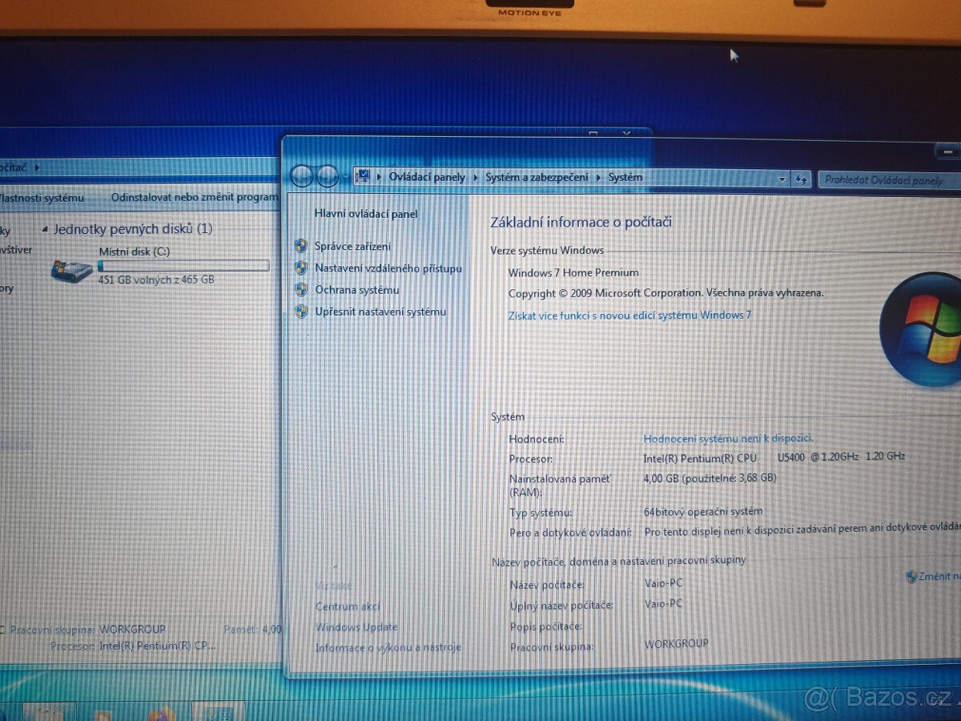Image resolution: width=961 pixels, height=721 pixels.
Task: Click the Back navigation arrow in System window
Action: (x=302, y=176)
